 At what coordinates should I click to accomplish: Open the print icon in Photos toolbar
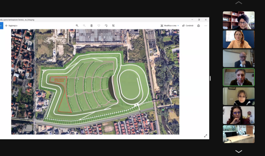tap(198, 26)
